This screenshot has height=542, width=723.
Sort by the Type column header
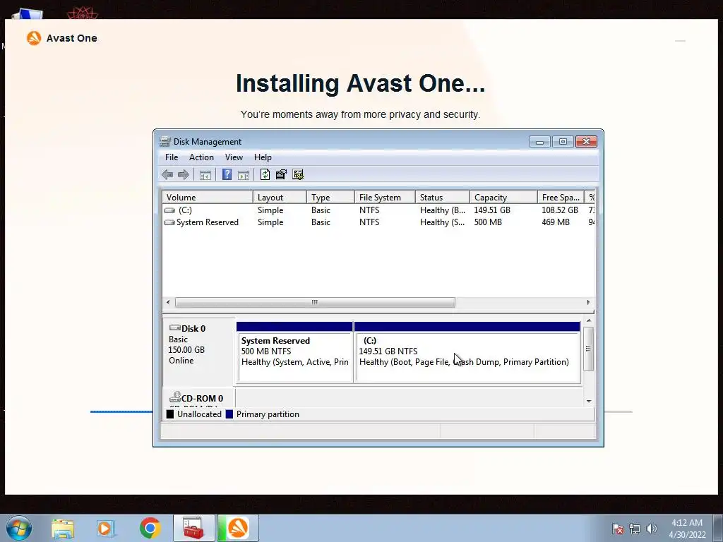[x=330, y=198]
